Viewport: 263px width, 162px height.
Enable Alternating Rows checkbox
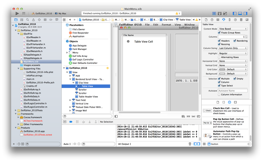219,57
